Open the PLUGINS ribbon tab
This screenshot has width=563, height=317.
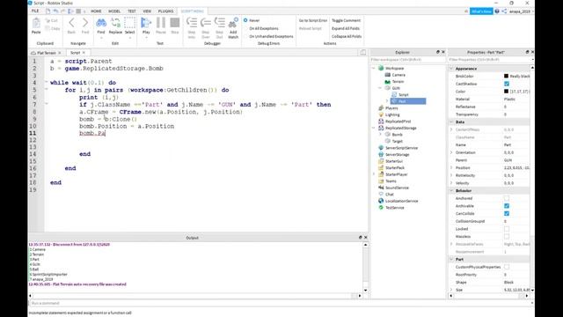(165, 11)
